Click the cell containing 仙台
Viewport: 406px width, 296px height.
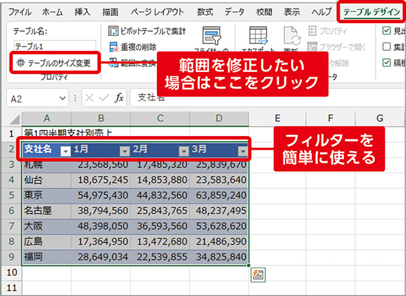[47, 180]
